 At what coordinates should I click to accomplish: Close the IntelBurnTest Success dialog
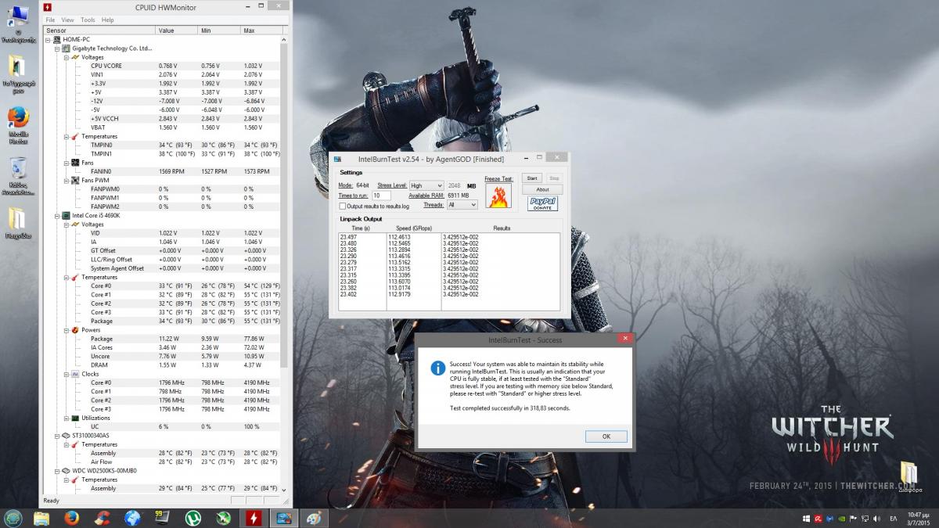click(x=624, y=339)
